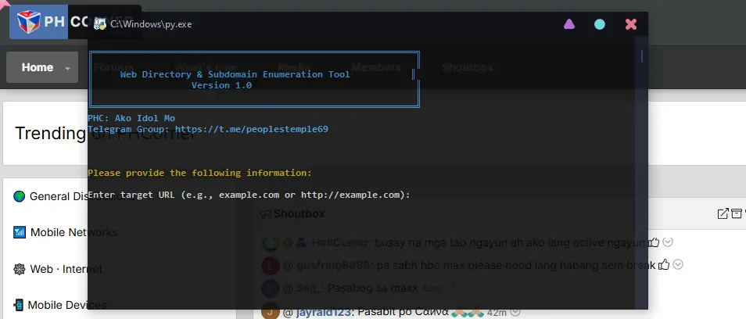Image resolution: width=746 pixels, height=319 pixels.
Task: Close the py.exe console window
Action: [x=631, y=24]
